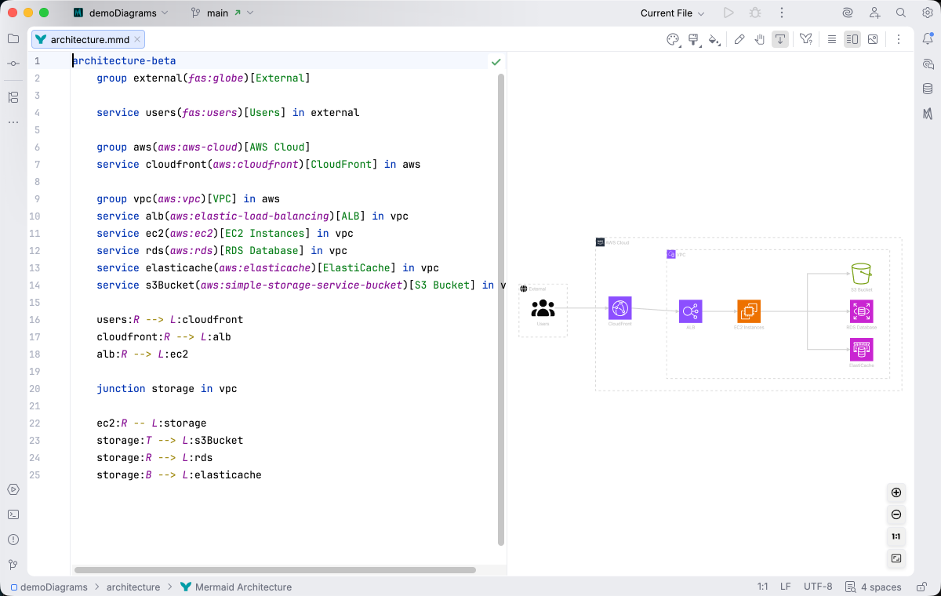This screenshot has height=596, width=941.
Task: Open the Git tool window
Action: [x=13, y=565]
